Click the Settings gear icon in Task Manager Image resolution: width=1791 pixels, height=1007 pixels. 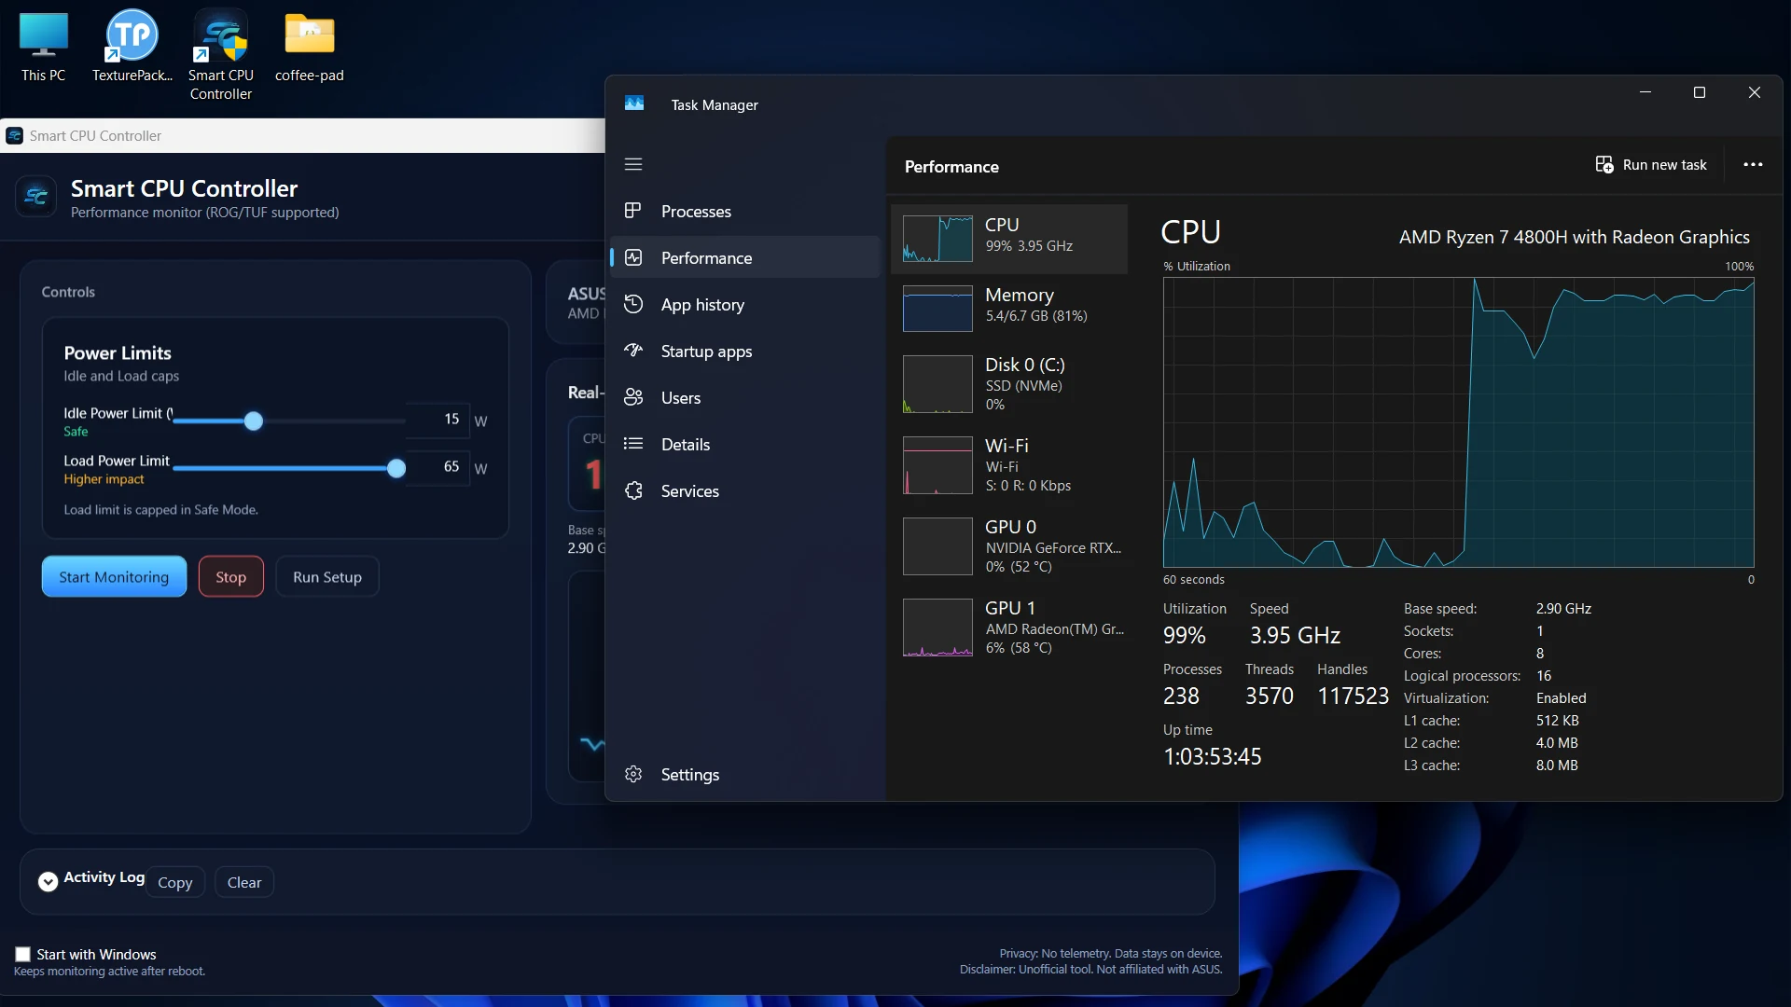pyautogui.click(x=633, y=774)
